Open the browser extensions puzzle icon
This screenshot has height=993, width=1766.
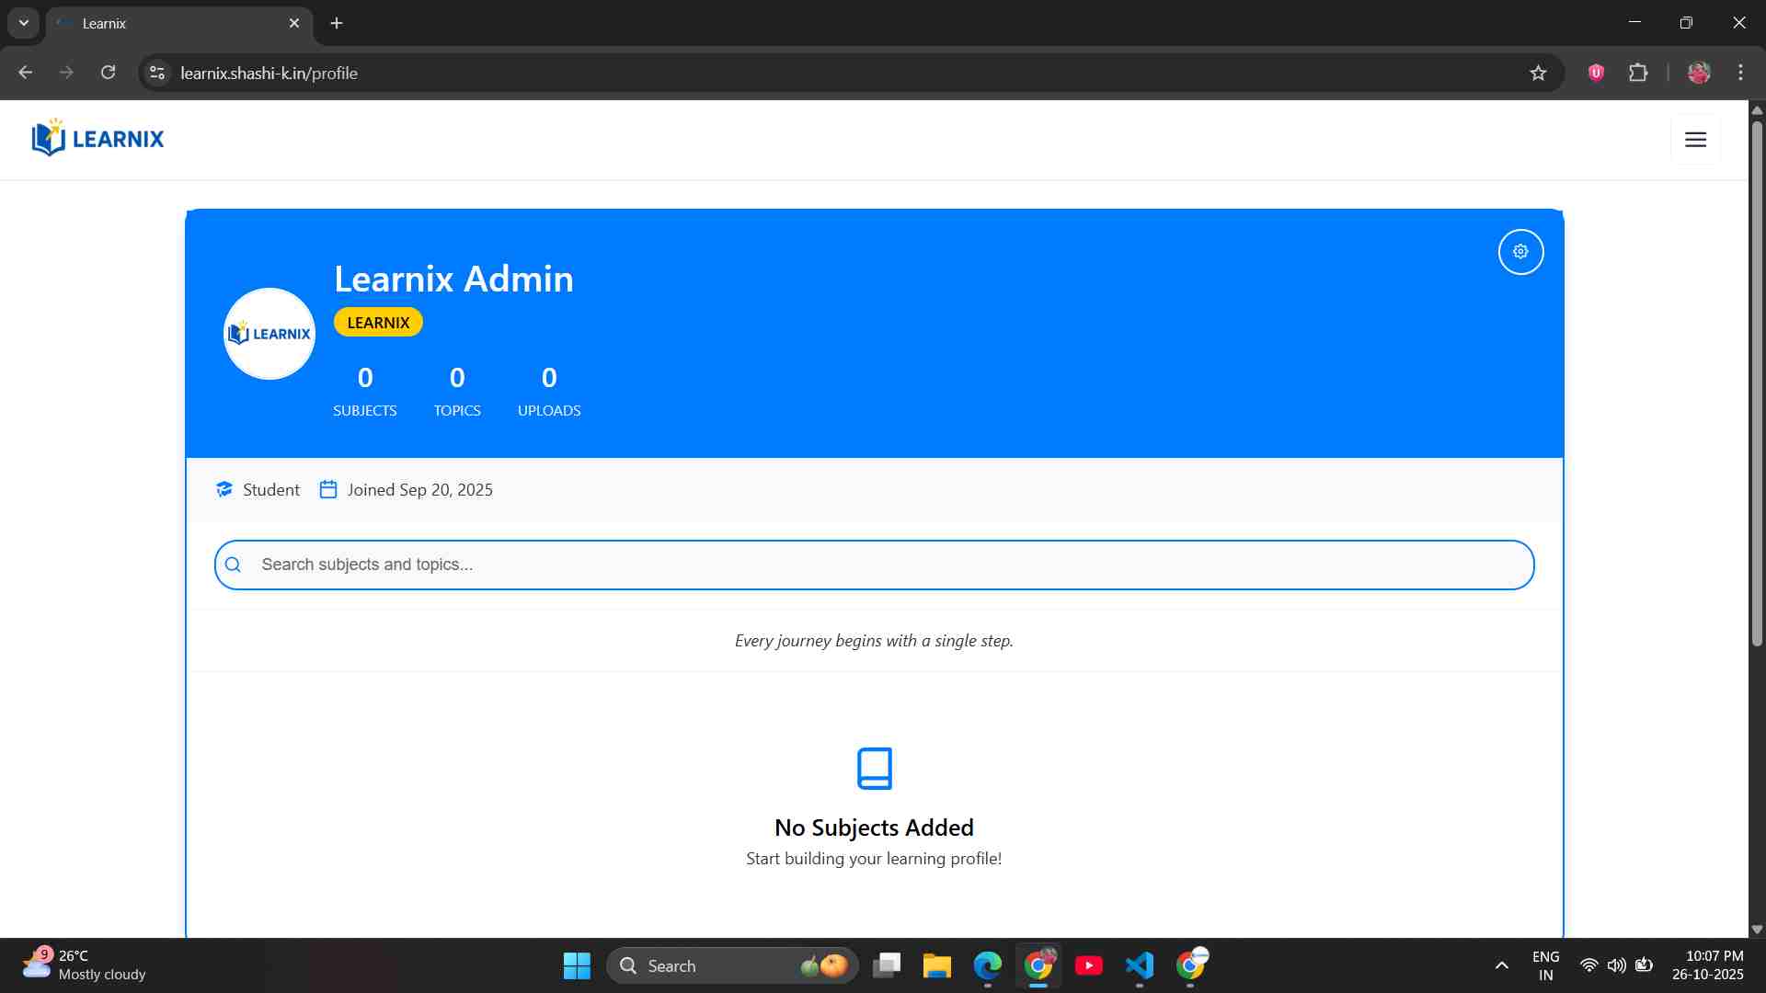point(1638,73)
